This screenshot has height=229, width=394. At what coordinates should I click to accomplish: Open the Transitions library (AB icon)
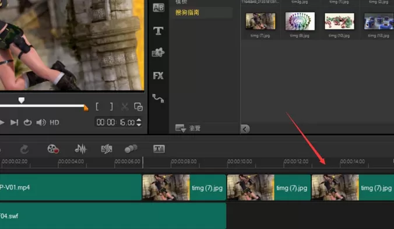(x=159, y=8)
